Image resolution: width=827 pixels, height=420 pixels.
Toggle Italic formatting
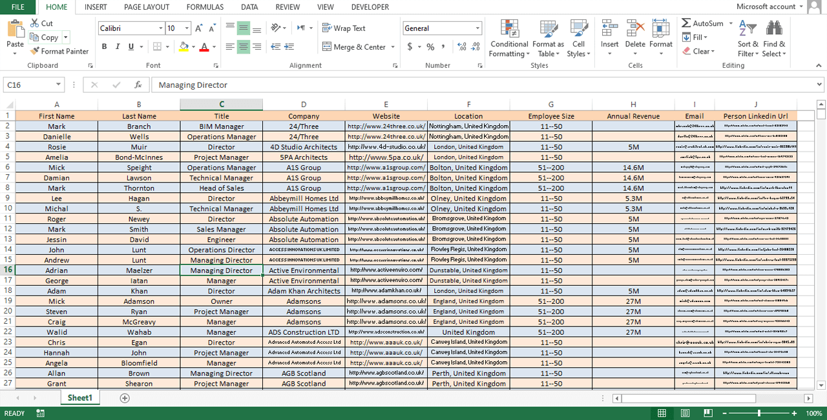click(x=118, y=47)
